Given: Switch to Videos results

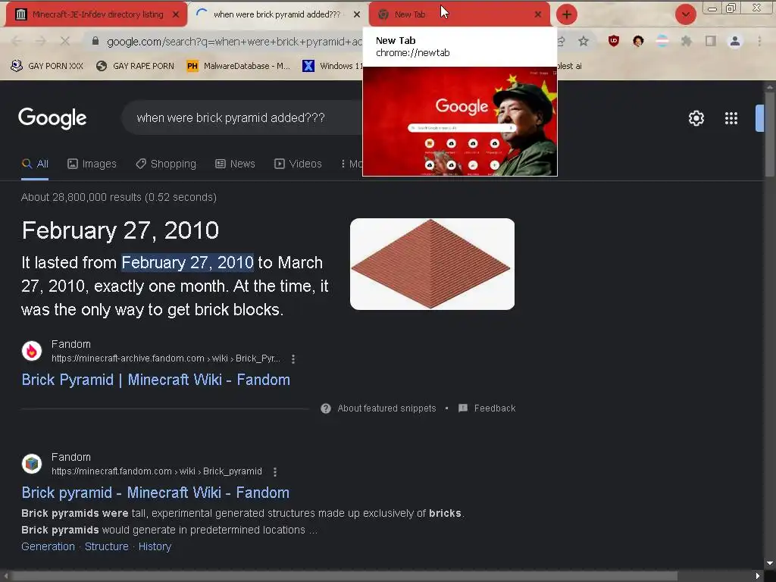Looking at the screenshot, I should pyautogui.click(x=298, y=164).
